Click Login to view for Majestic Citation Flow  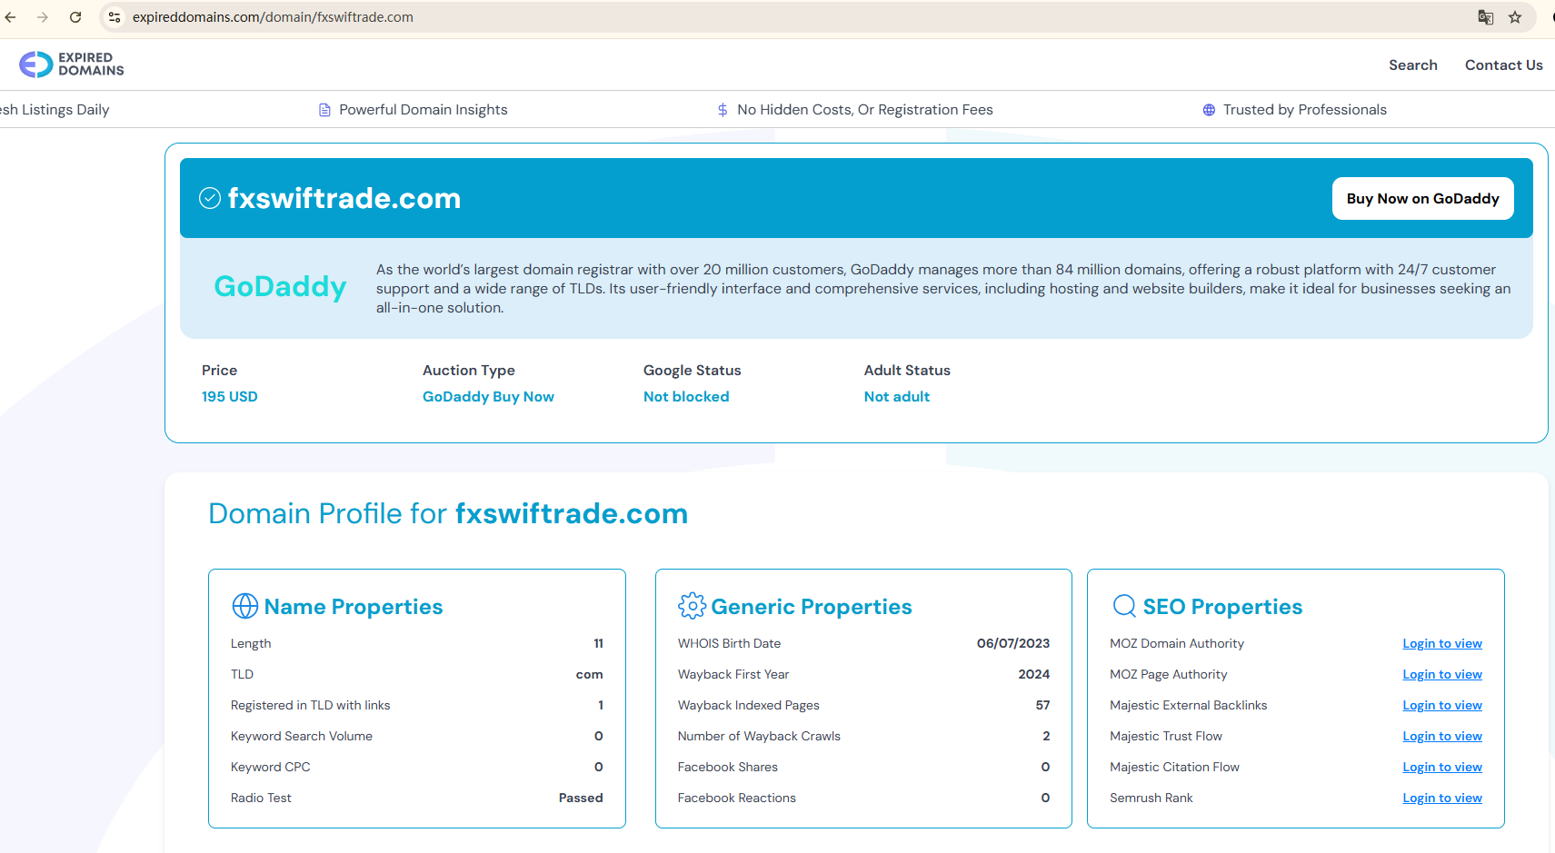click(1442, 768)
